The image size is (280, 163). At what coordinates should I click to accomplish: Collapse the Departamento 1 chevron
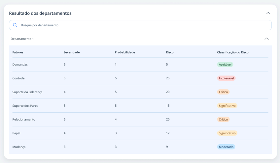pos(266,39)
